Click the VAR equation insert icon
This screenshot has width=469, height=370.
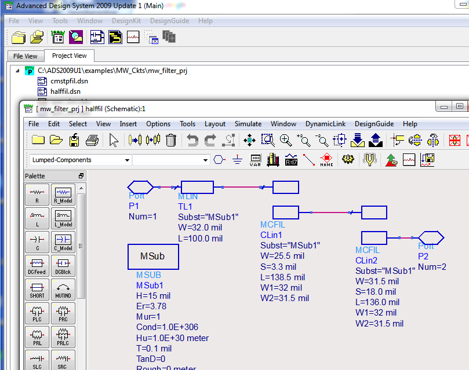(x=255, y=160)
